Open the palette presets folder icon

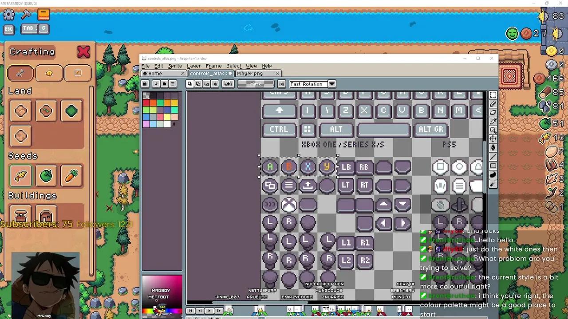(x=164, y=84)
